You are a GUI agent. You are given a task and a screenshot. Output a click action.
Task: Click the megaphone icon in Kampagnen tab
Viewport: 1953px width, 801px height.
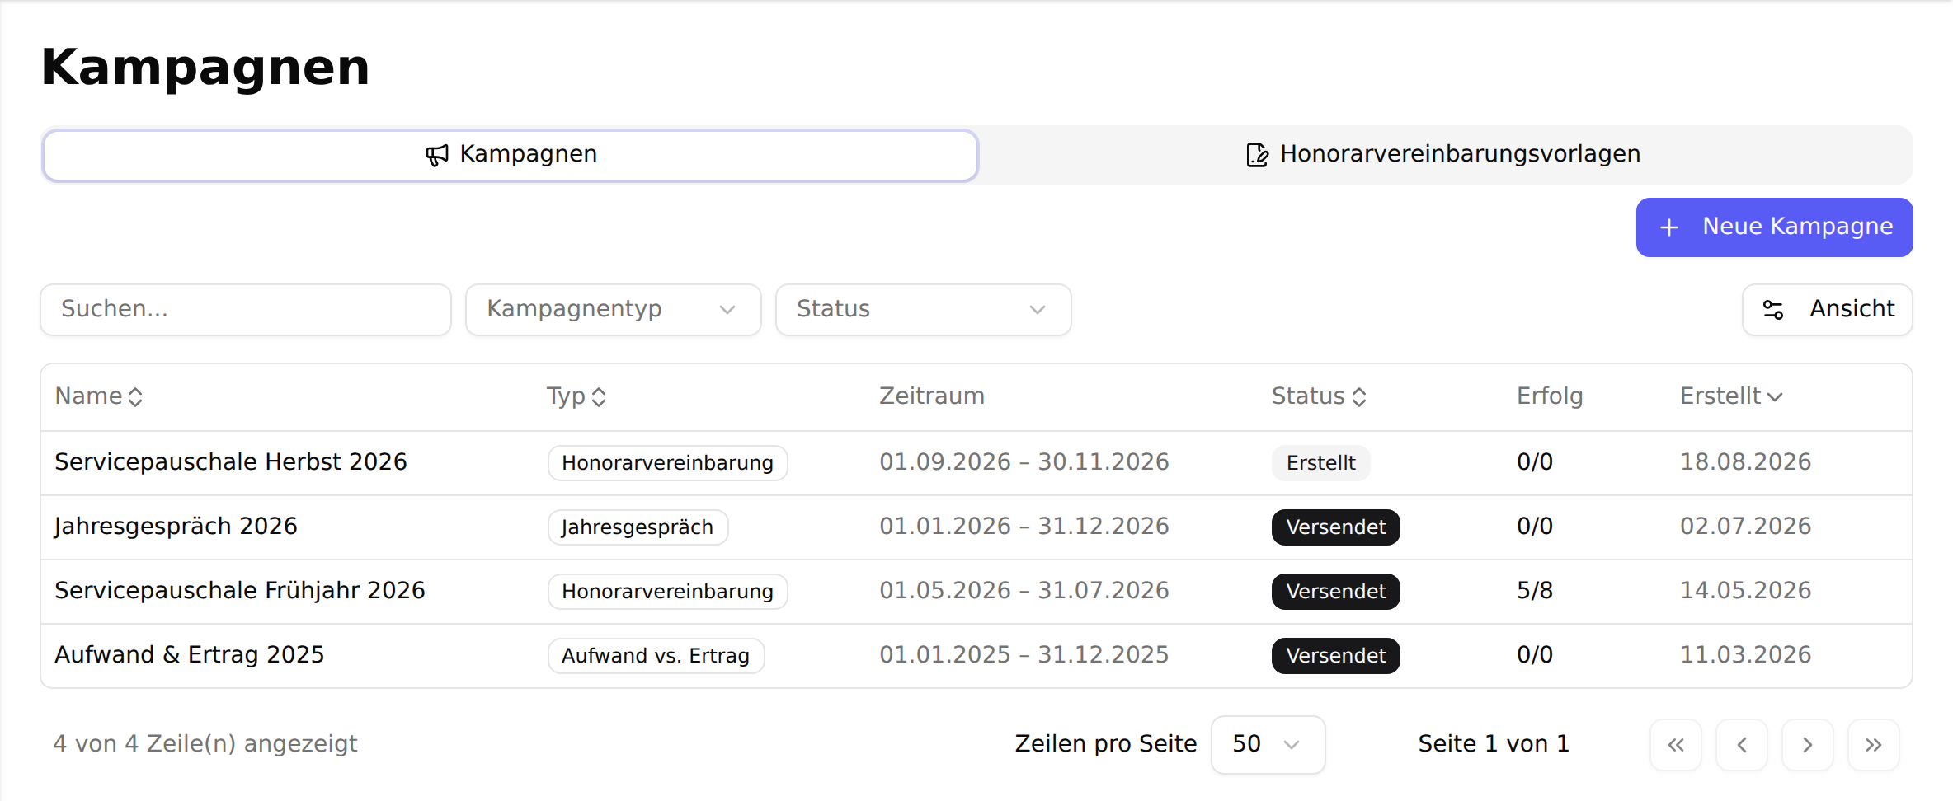[x=436, y=155]
